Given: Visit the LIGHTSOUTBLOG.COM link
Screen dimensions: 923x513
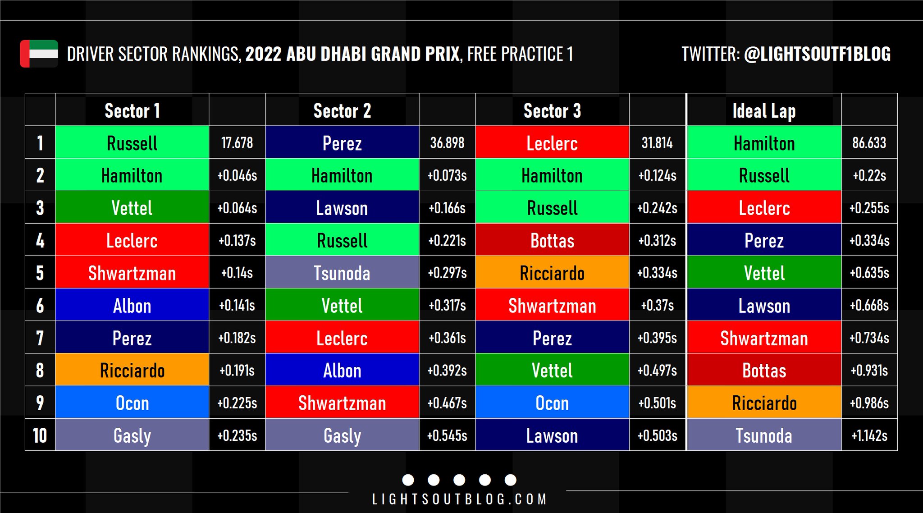Looking at the screenshot, I should pyautogui.click(x=459, y=499).
